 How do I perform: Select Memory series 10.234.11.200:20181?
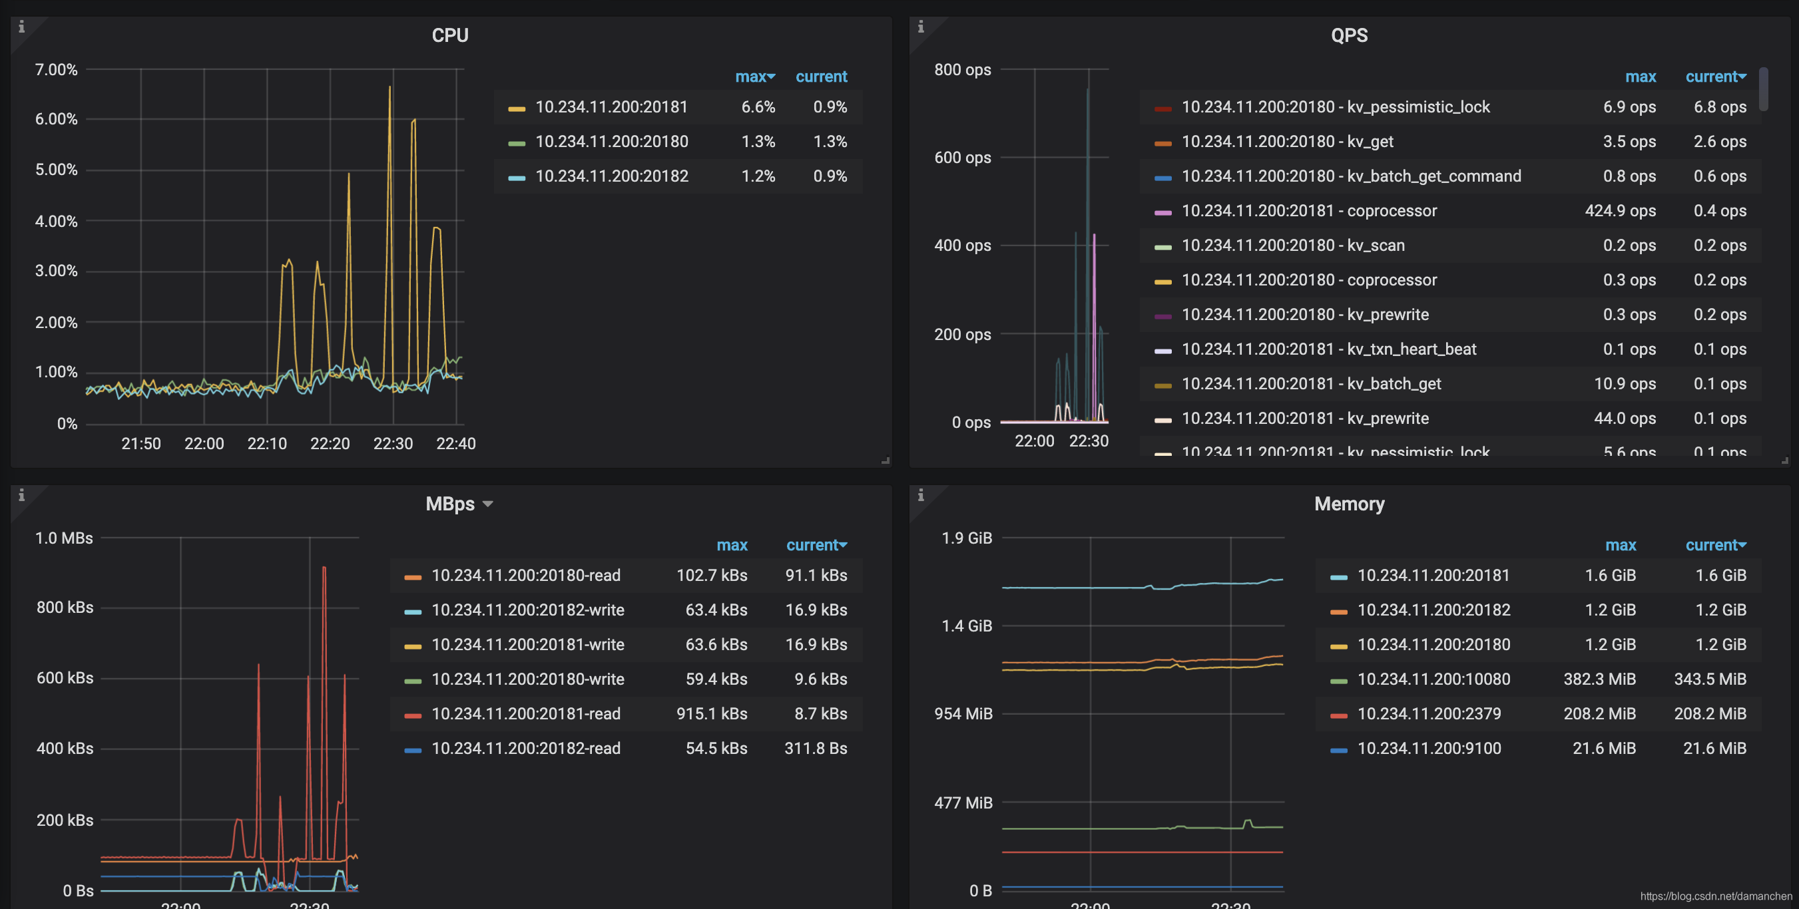[x=1433, y=576]
